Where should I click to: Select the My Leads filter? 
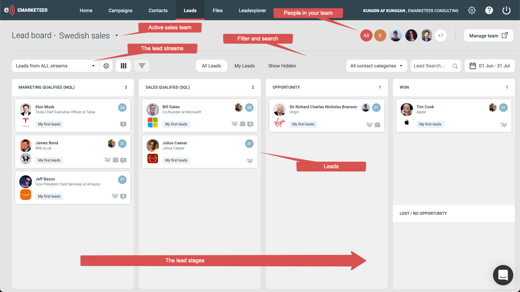pos(245,66)
